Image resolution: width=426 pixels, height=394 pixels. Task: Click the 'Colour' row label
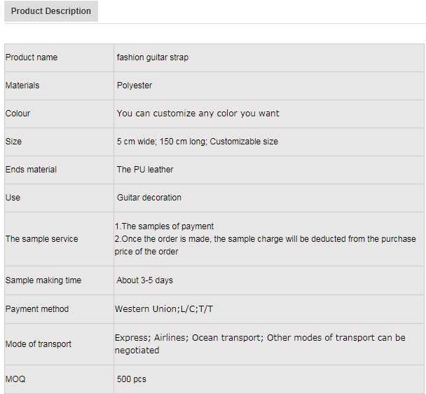(x=18, y=114)
